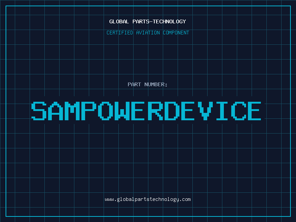Select the SAMPOWERDEVICE part number text
The image size is (296, 222).
[x=146, y=111]
